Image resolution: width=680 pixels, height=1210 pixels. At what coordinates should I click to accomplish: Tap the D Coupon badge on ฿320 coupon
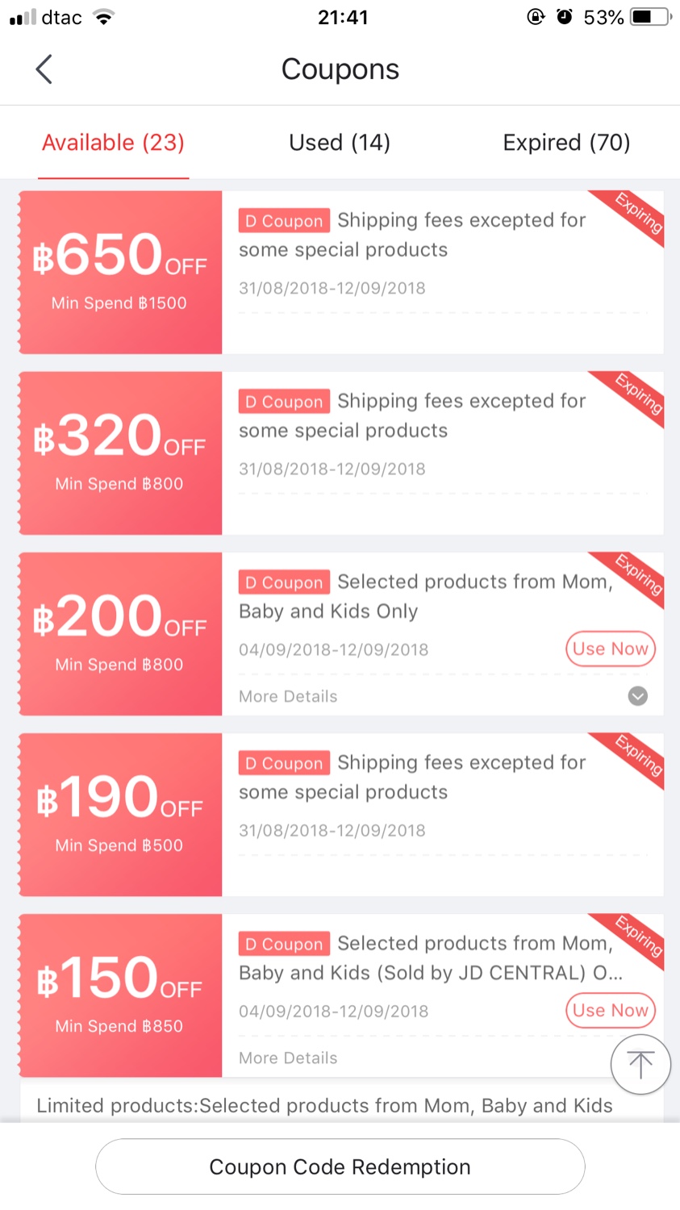click(x=284, y=402)
